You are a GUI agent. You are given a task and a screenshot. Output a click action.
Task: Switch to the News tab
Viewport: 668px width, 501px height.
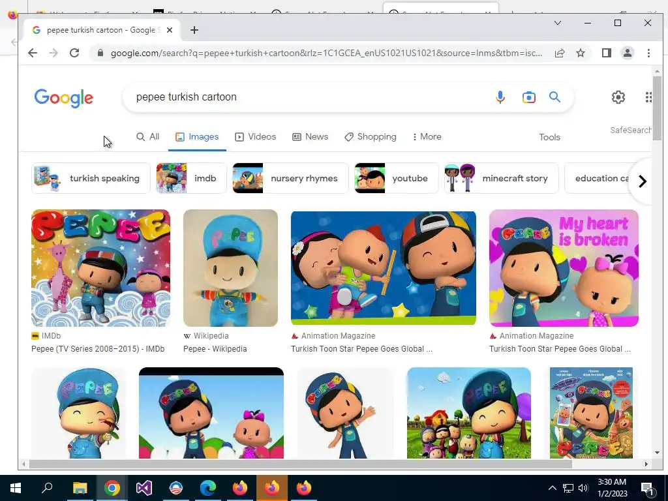tap(310, 137)
